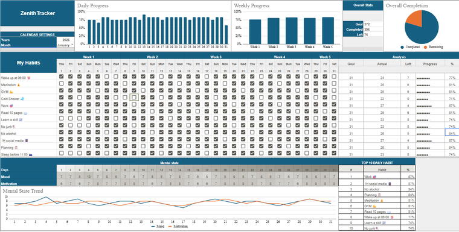Check the Sleep before 11:00 box for day 1
Screen dimensions: 459x232
click(61, 153)
